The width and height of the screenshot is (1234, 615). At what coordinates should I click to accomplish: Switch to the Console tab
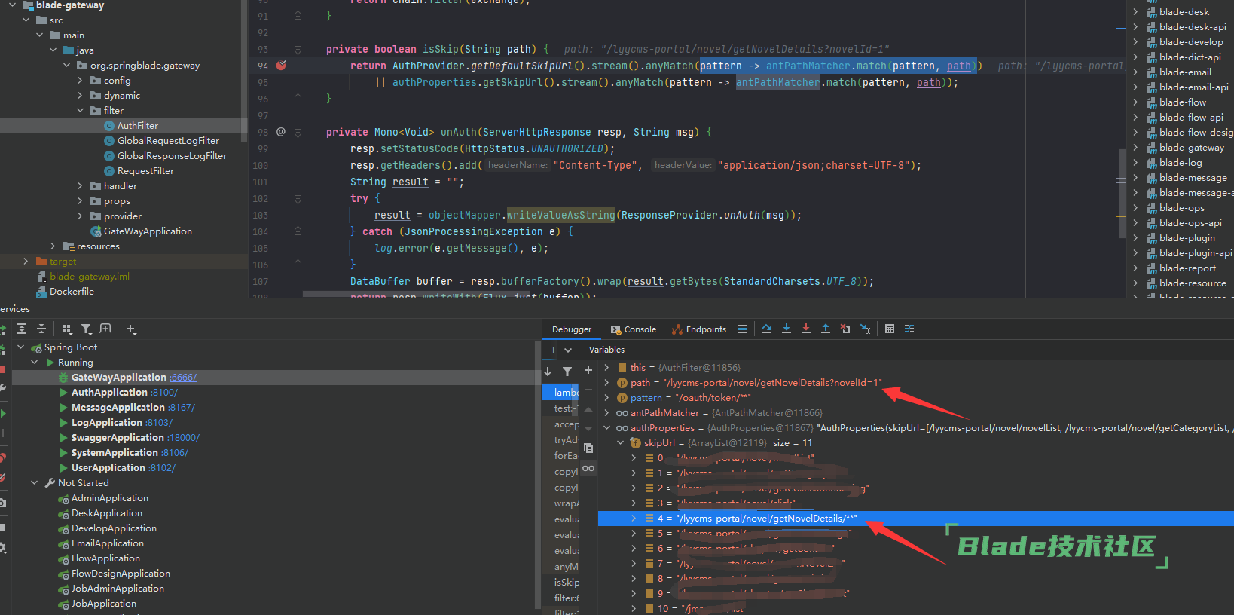point(634,329)
